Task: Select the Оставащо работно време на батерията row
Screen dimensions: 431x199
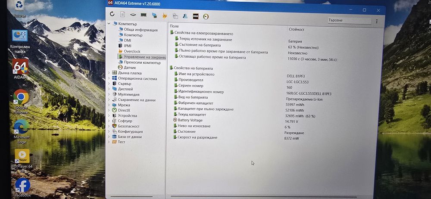Action: click(x=212, y=57)
